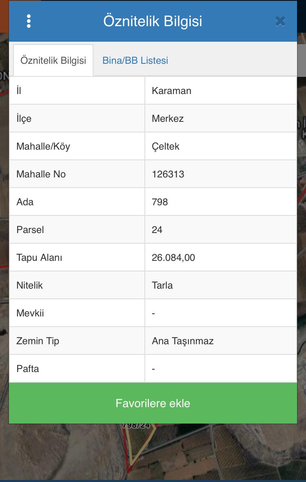This screenshot has width=306, height=482.
Task: Click the Merkez district value
Action: point(168,119)
